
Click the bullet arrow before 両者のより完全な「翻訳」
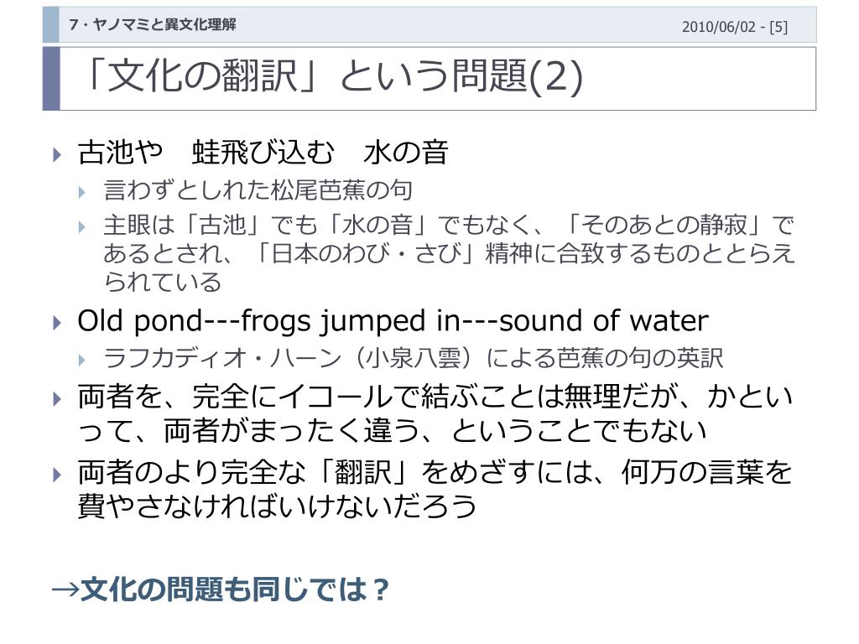pyautogui.click(x=57, y=475)
